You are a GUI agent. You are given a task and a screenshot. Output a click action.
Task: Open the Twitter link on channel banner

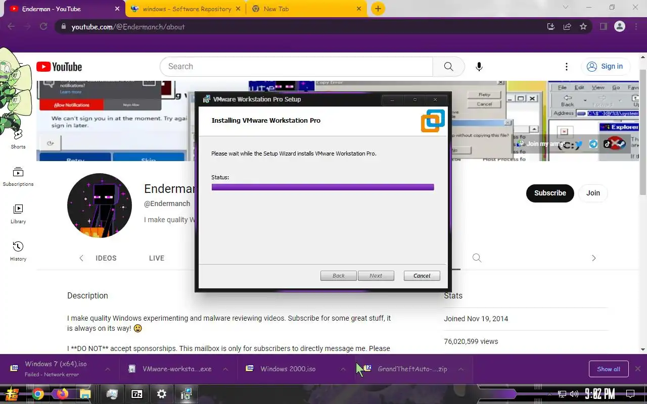point(579,144)
